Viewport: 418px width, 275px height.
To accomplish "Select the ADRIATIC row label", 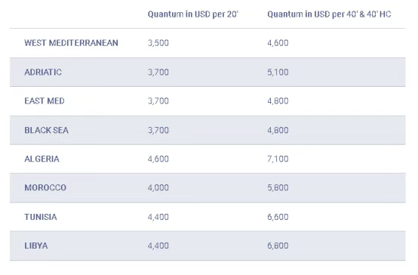I will (x=43, y=72).
